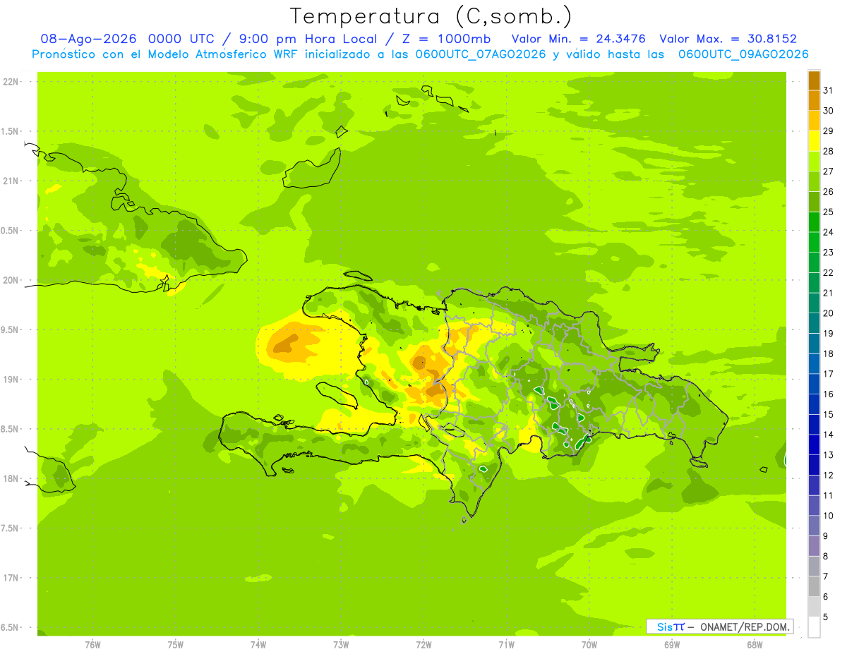Click the '72W' longitude label
847x654 pixels.
(423, 645)
